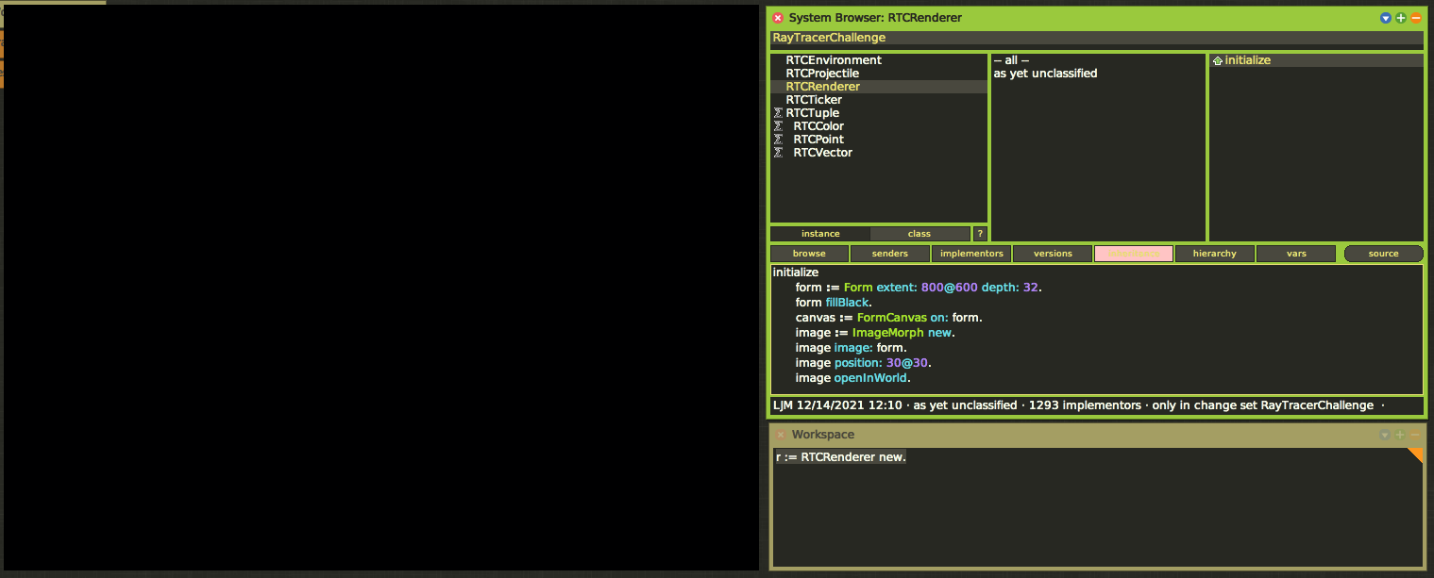Close the Workspace window
This screenshot has height=578, width=1434.
pyautogui.click(x=781, y=435)
